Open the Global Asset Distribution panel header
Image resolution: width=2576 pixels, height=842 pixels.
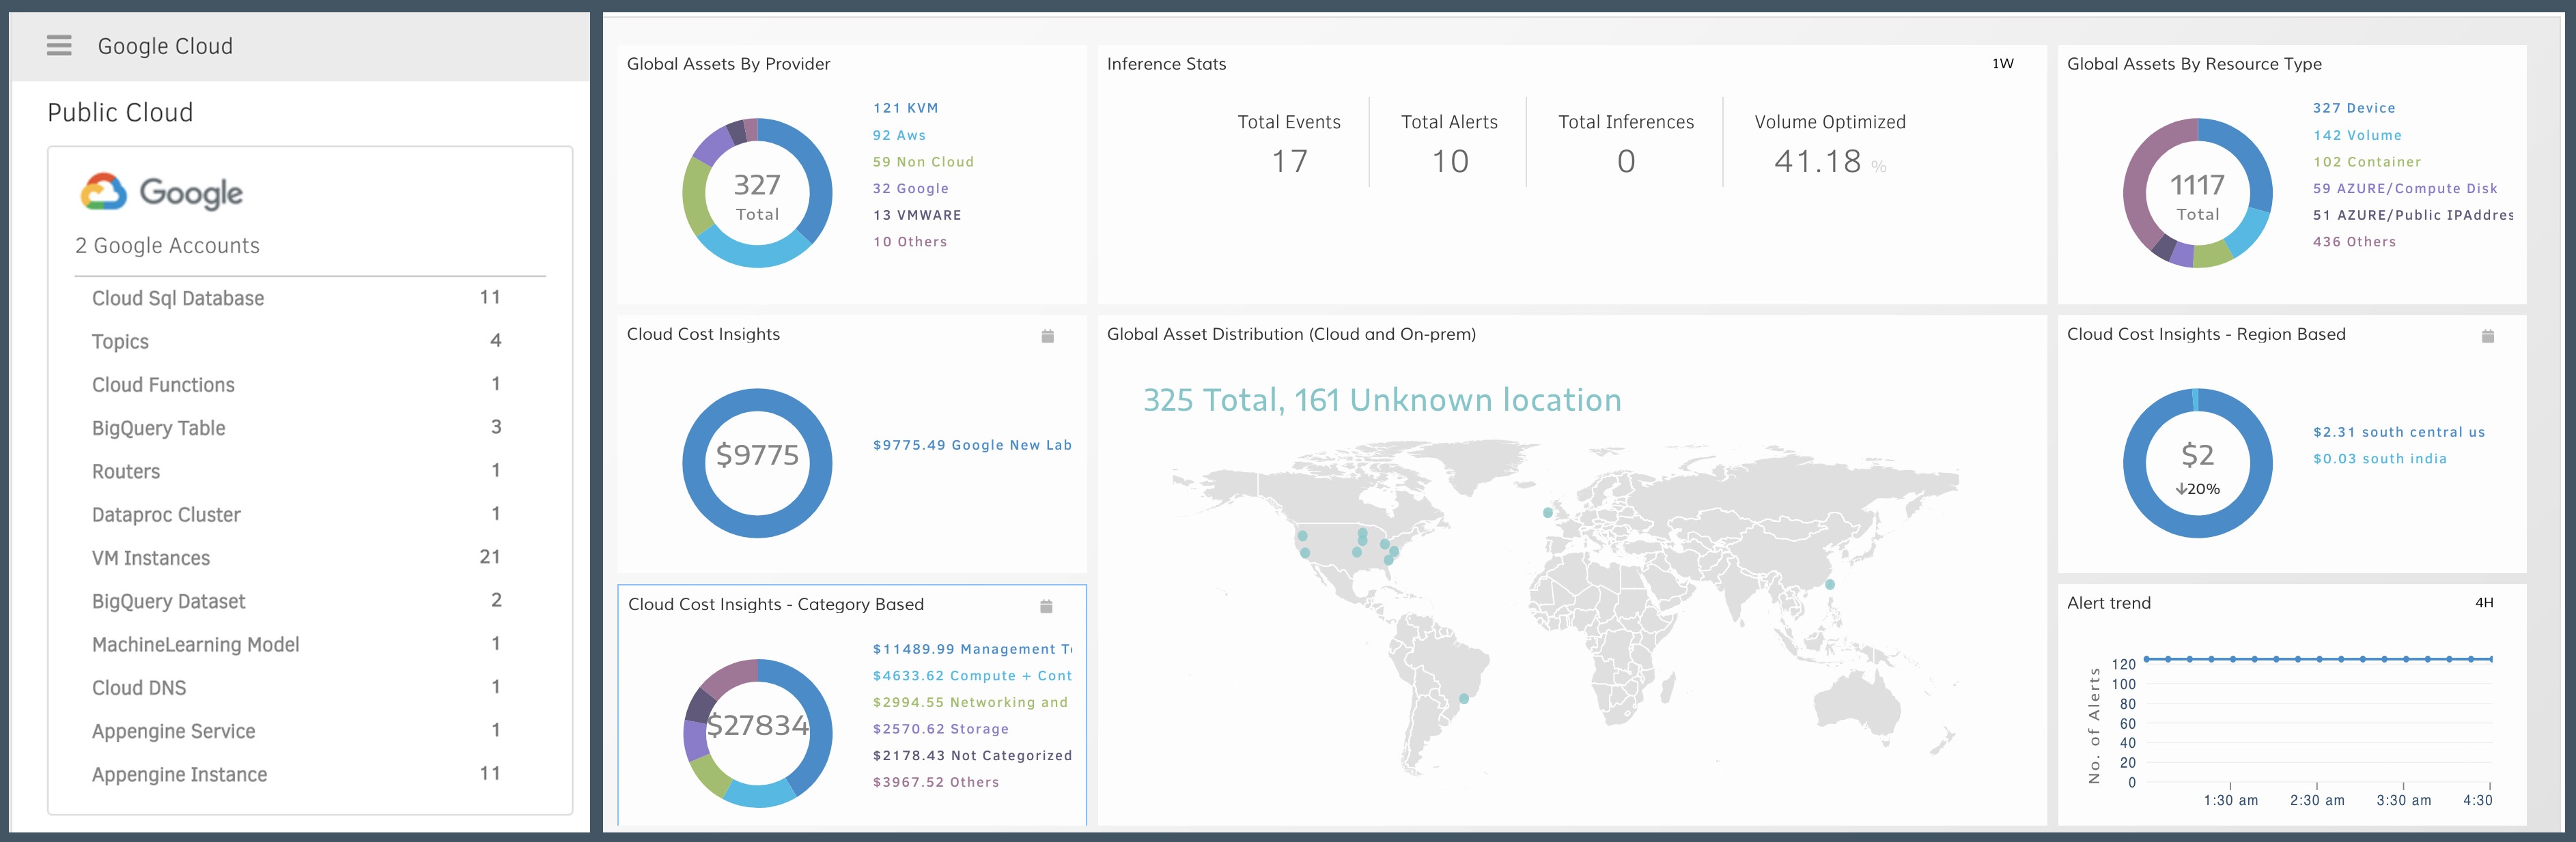click(x=1292, y=334)
